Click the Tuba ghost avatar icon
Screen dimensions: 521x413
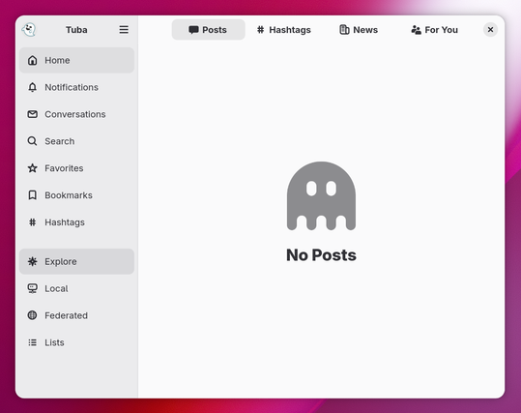(x=29, y=30)
